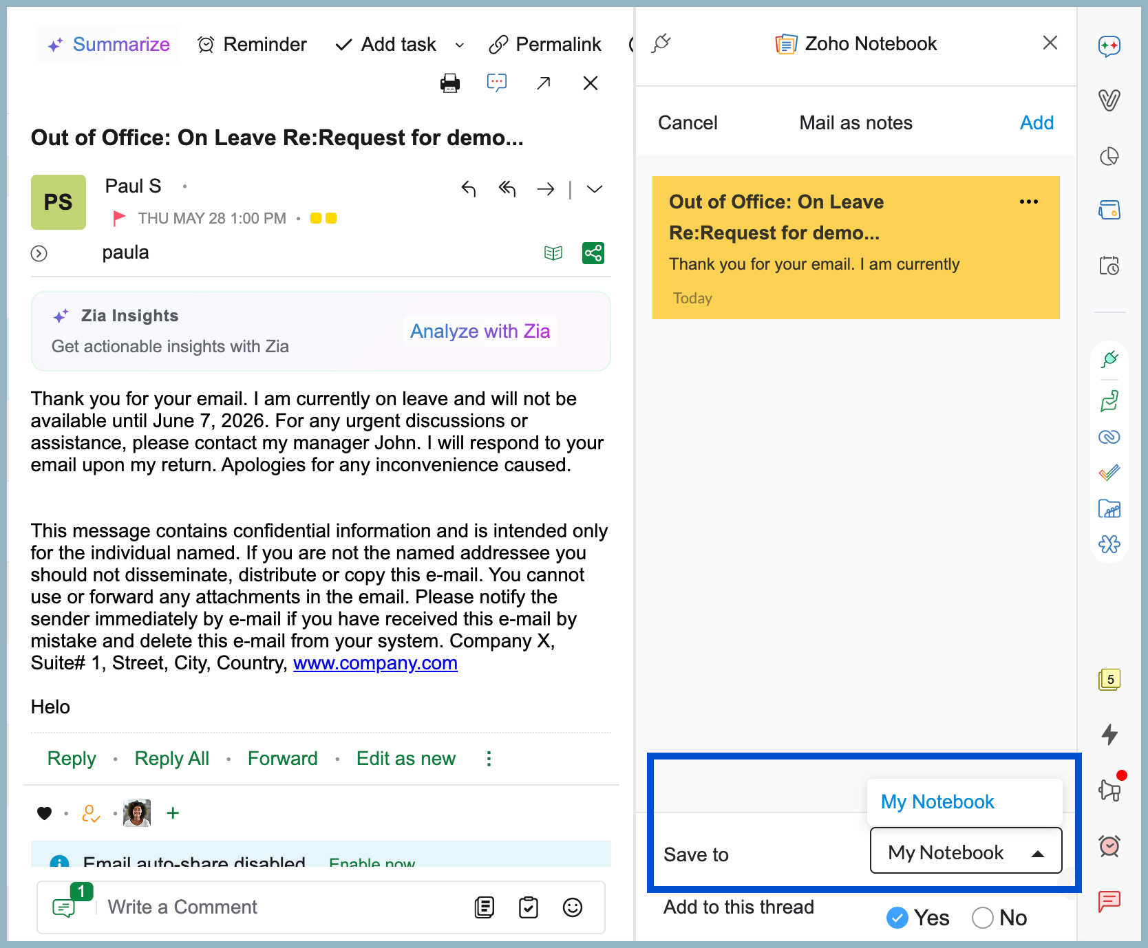Close the Zoho Notebook panel

point(1050,43)
